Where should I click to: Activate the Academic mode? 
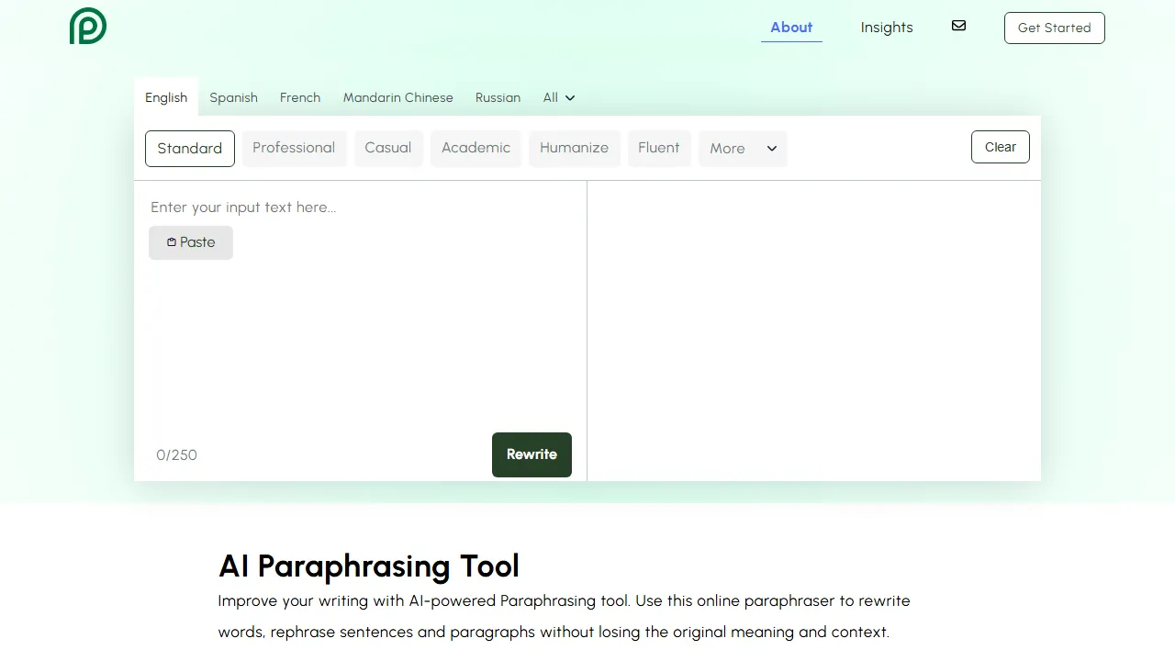[x=476, y=148]
